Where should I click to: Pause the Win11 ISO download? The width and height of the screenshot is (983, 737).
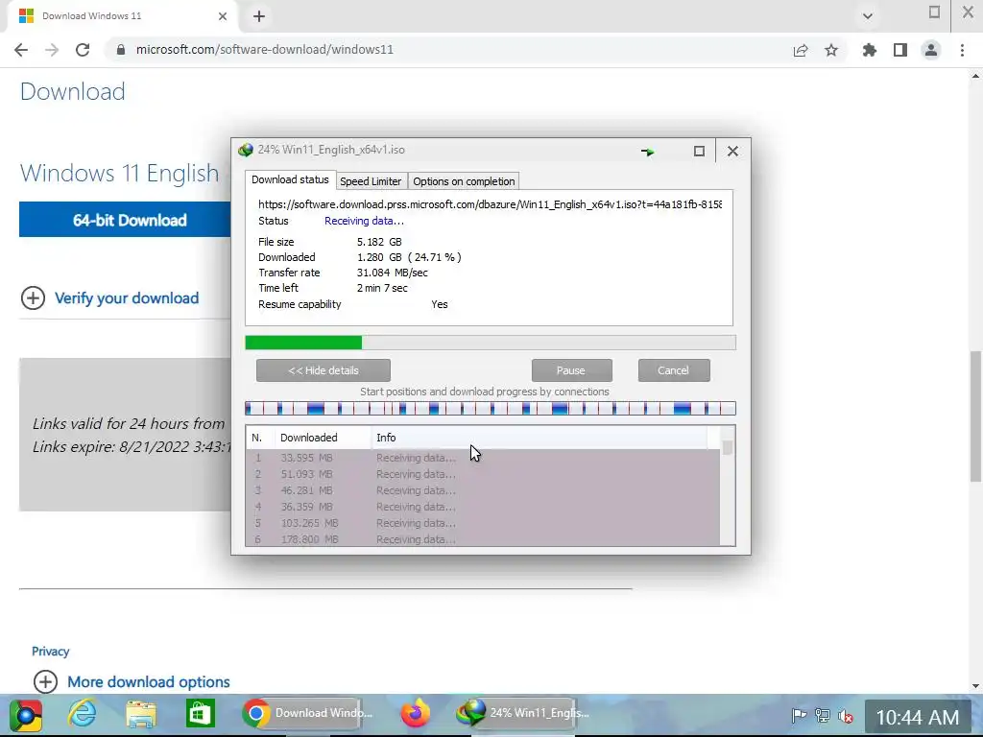572,370
